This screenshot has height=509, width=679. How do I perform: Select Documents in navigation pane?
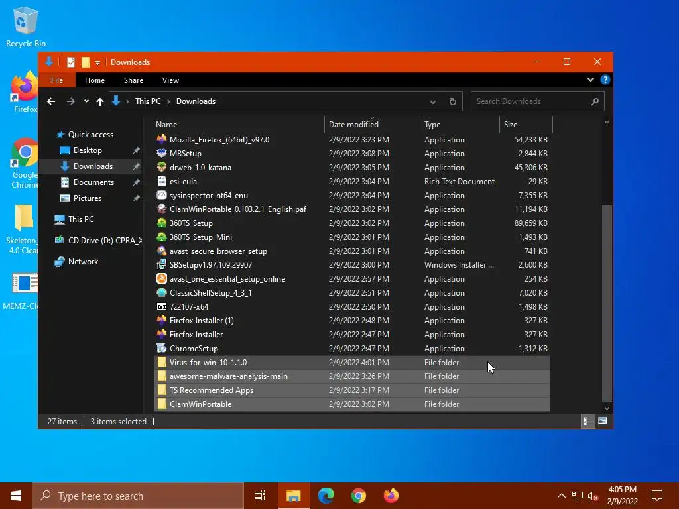click(x=93, y=182)
